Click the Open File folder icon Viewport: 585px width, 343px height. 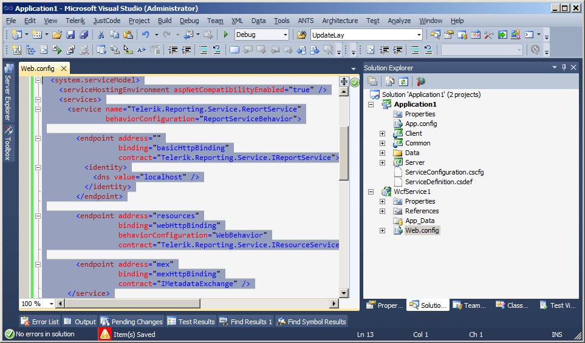[x=57, y=35]
